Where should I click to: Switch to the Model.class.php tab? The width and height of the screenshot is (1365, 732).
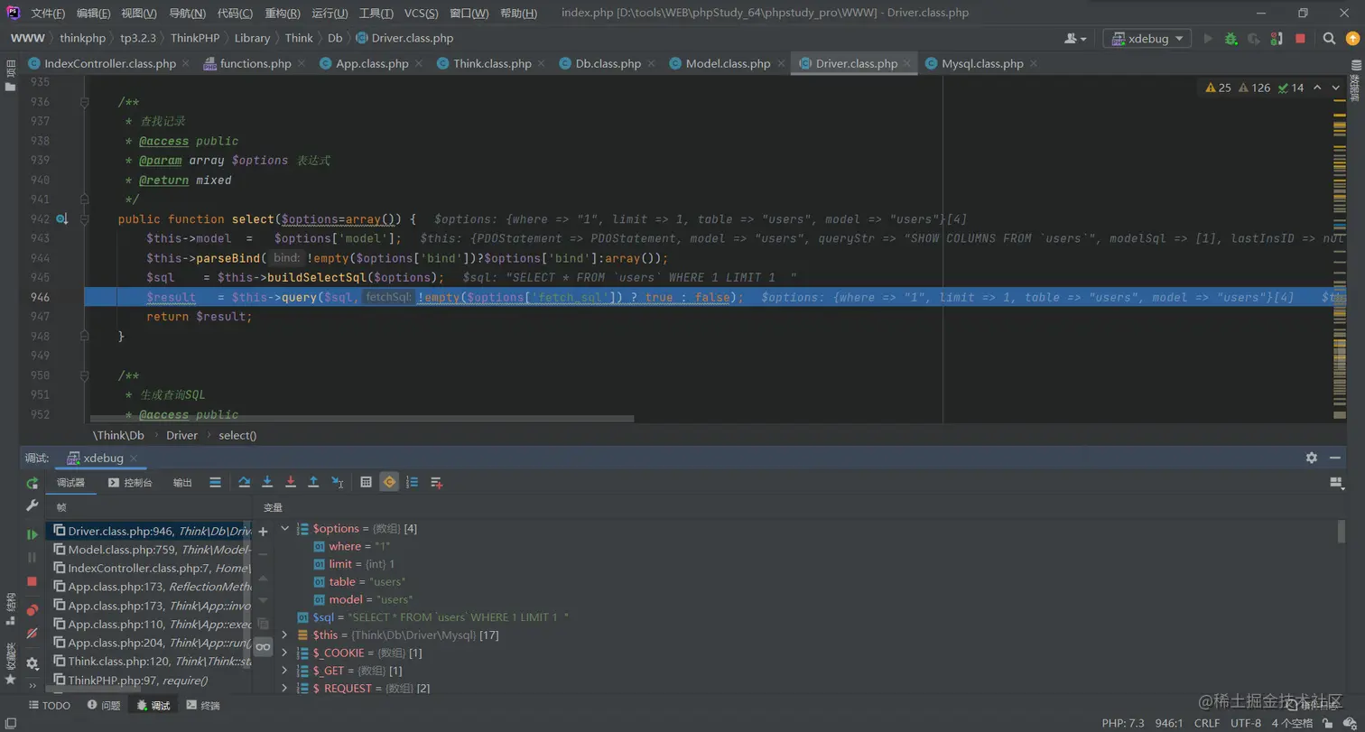pos(728,63)
